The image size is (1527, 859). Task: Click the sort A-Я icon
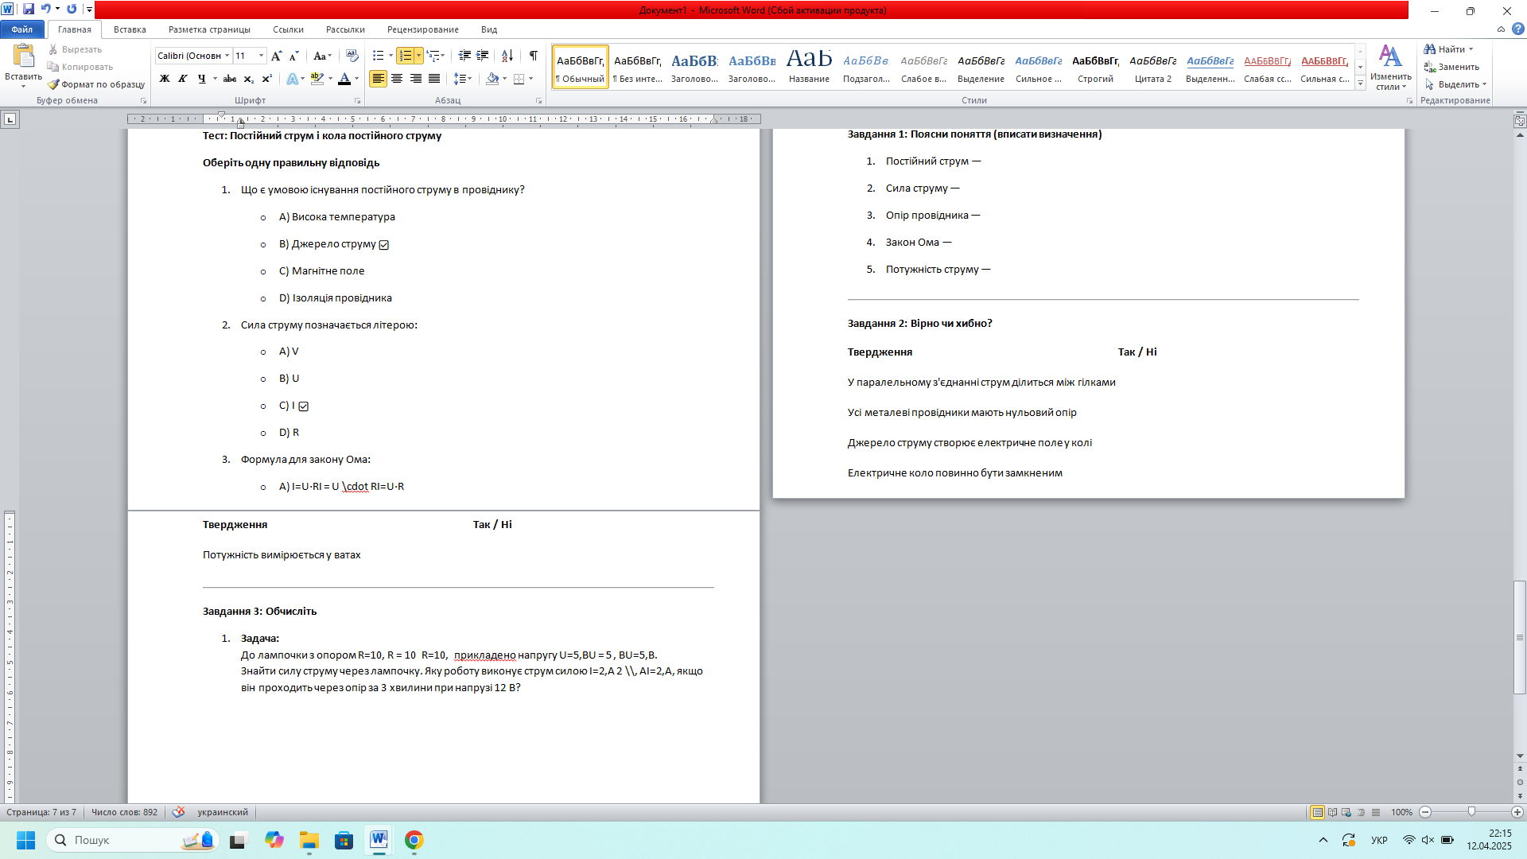tap(507, 56)
